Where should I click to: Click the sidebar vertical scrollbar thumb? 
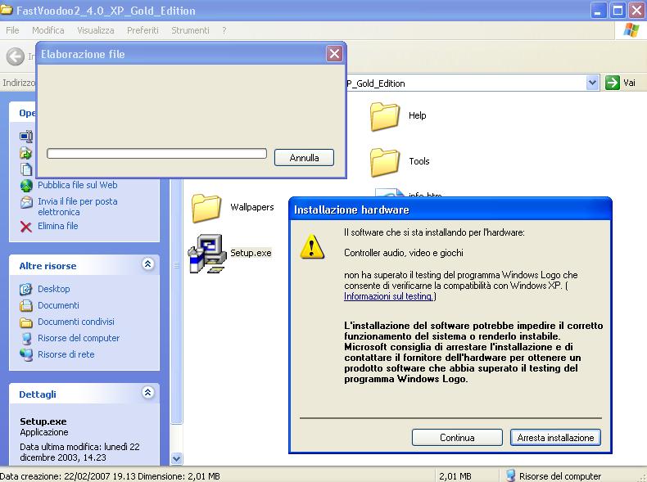176,301
